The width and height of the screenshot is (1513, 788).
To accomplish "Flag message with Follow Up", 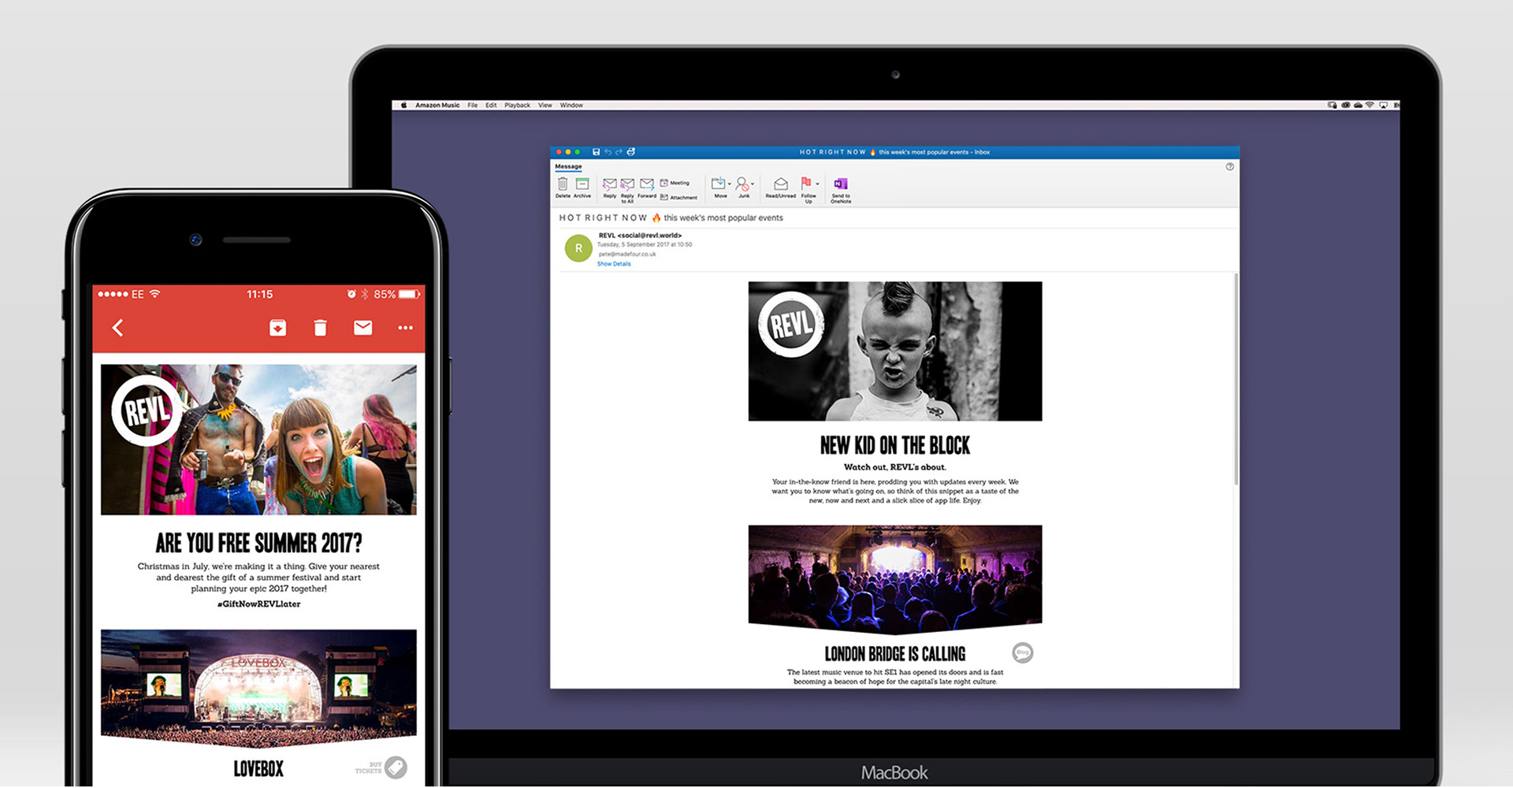I will coord(808,189).
